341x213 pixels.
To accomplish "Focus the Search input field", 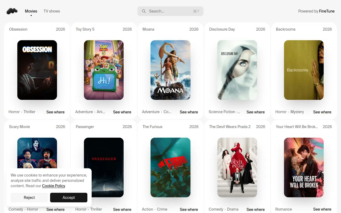I will pyautogui.click(x=170, y=11).
